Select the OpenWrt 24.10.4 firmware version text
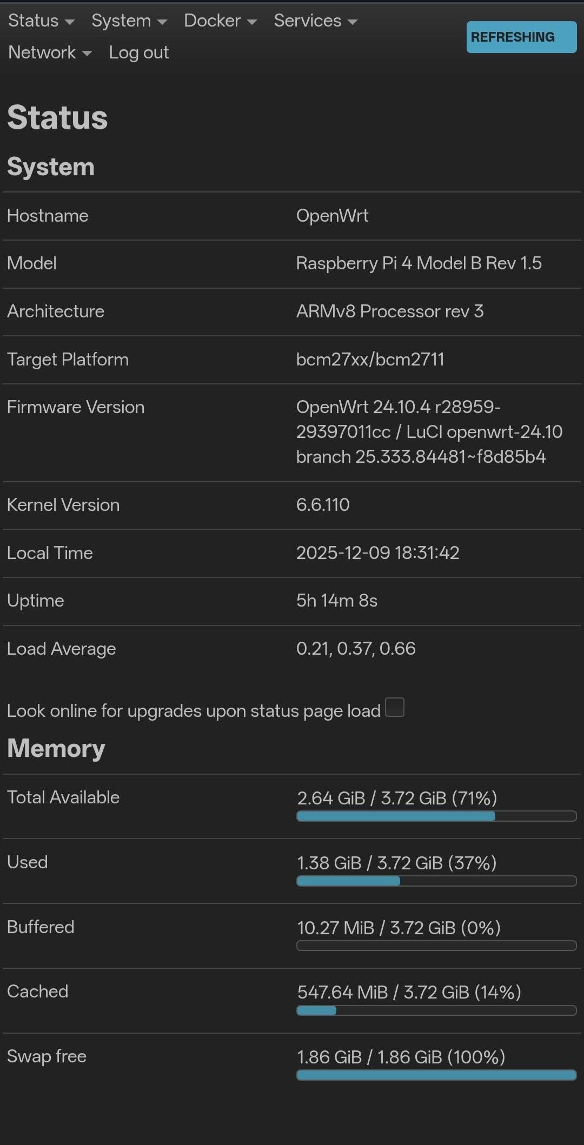The width and height of the screenshot is (584, 1145). coord(429,432)
